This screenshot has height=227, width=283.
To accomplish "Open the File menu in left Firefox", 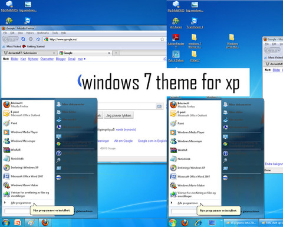I will (x=5, y=33).
